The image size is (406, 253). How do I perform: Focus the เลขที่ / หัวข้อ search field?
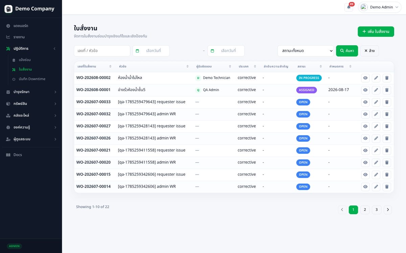point(102,51)
